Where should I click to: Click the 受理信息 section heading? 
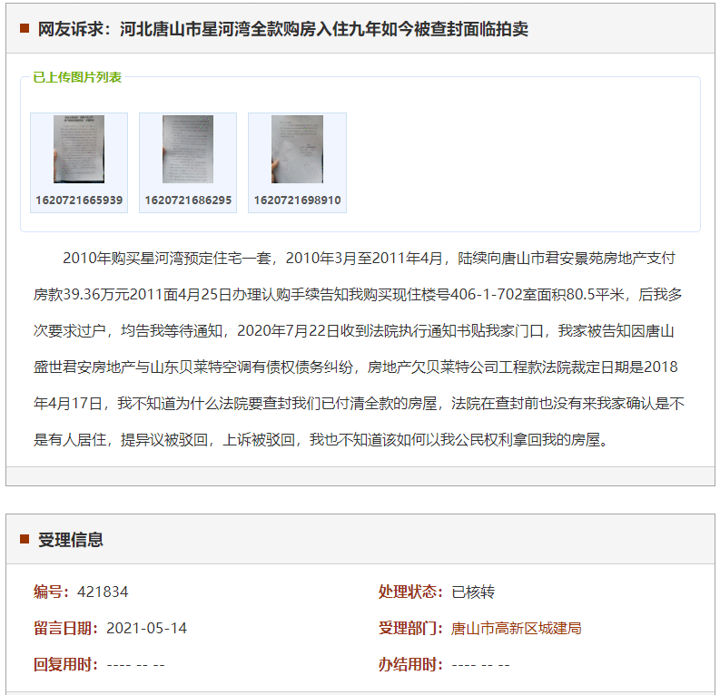pos(71,540)
